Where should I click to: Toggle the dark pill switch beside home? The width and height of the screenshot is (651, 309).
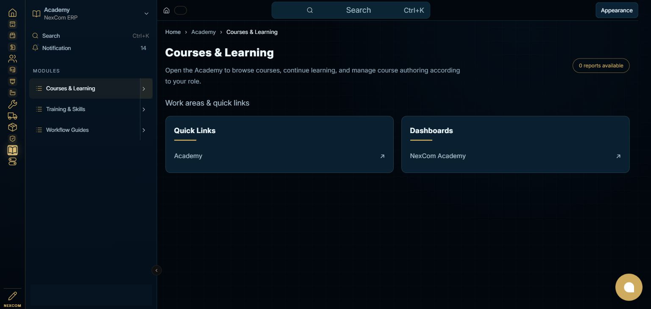(x=181, y=11)
